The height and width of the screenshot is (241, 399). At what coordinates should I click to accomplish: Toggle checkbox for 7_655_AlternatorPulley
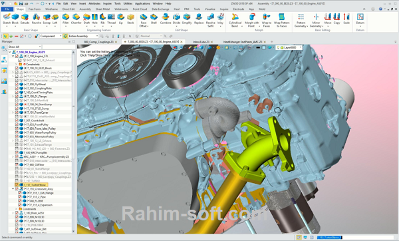[x=17, y=136]
